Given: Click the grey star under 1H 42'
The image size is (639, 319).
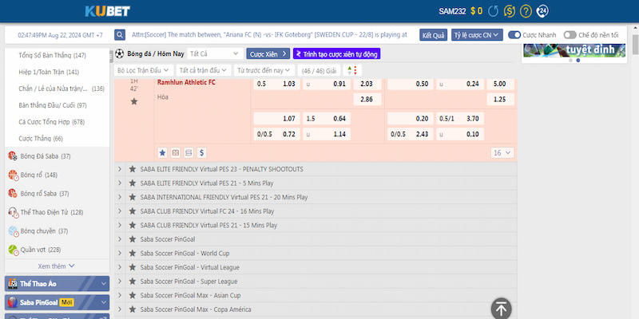Looking at the screenshot, I should [x=134, y=101].
